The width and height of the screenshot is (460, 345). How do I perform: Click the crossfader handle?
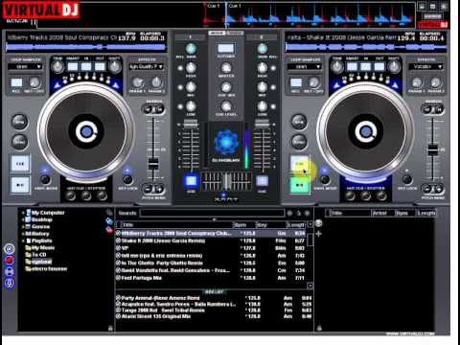coord(226,181)
